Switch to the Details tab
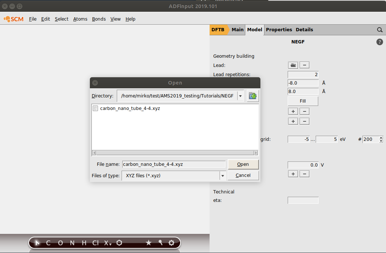 point(305,30)
